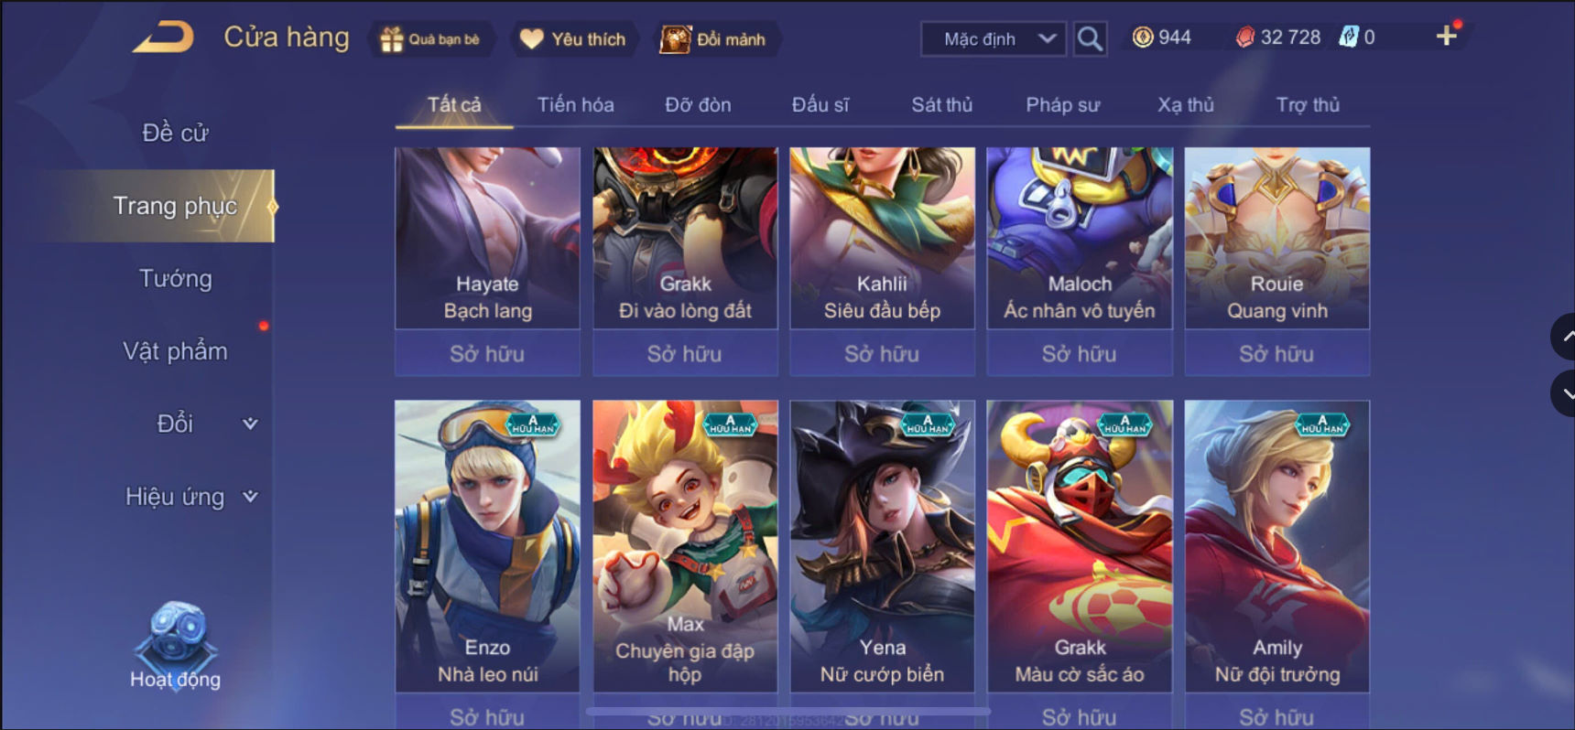This screenshot has height=730, width=1575.
Task: Select the Yena Nữ cướp biển skin
Action: pos(883,546)
